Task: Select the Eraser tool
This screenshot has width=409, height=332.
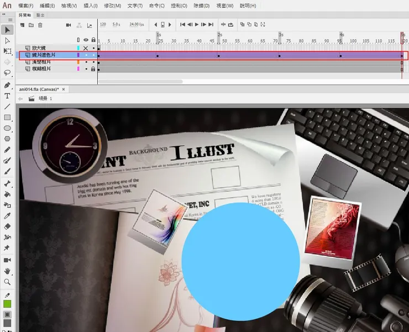Action: [x=7, y=226]
